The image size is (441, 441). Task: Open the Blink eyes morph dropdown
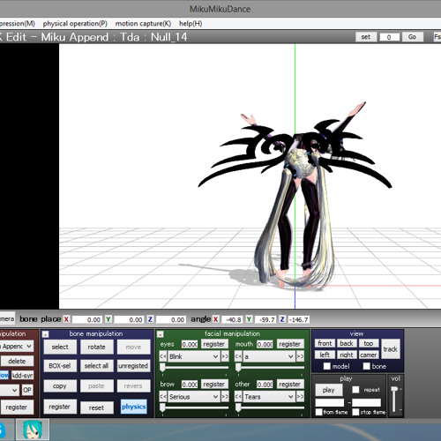193,356
